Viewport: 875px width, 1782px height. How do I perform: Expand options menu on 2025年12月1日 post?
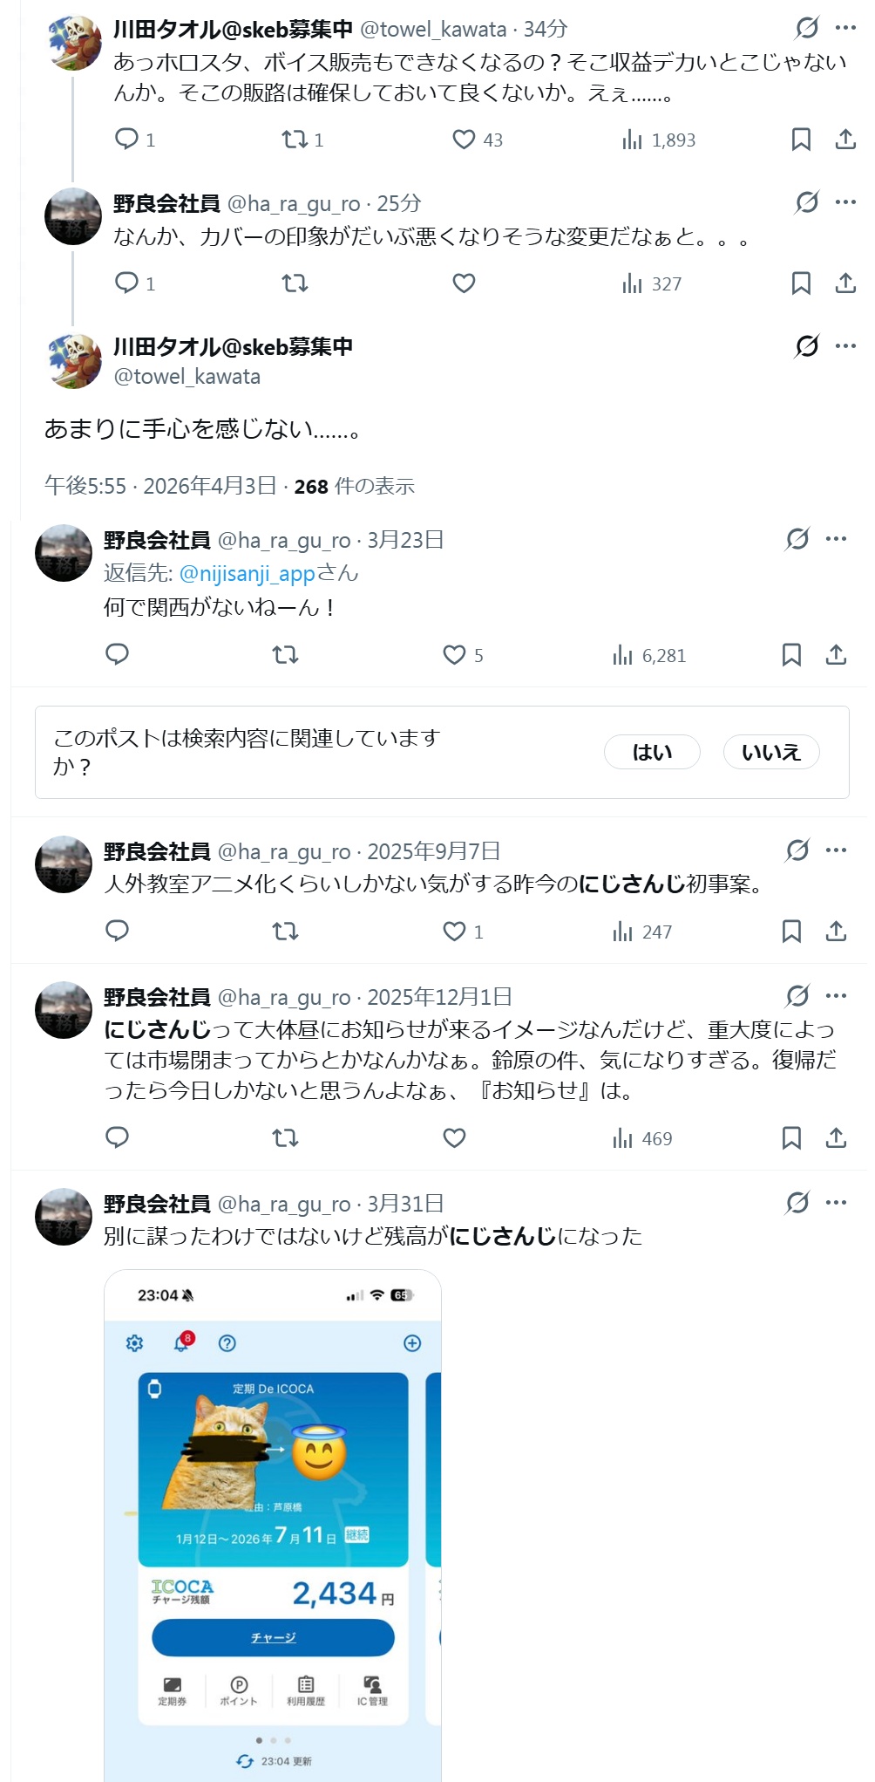click(x=836, y=996)
